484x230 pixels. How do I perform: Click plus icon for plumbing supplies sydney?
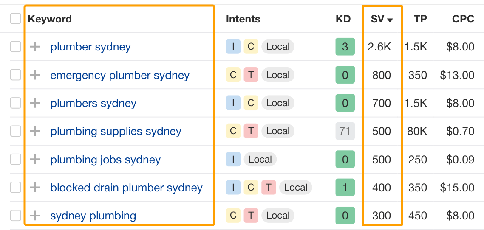click(35, 131)
